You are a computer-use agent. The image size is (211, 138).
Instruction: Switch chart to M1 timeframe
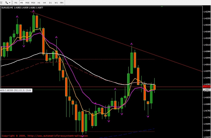(x=16, y=3)
